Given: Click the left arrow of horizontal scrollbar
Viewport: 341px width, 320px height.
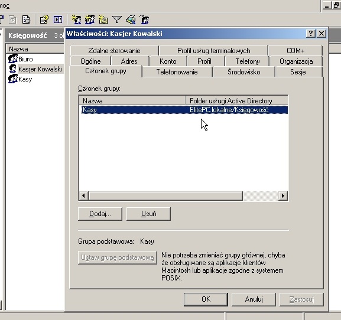Looking at the screenshot, I should coord(83,196).
